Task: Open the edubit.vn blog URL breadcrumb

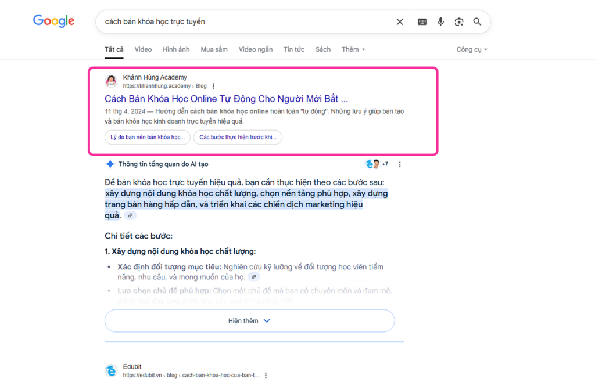Action: pos(191,375)
